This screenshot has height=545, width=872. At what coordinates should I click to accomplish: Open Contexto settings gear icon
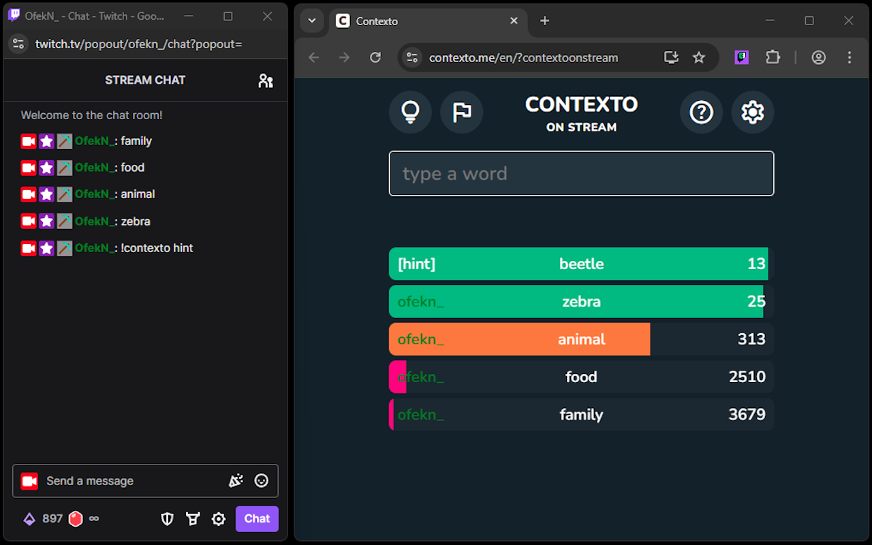point(753,112)
